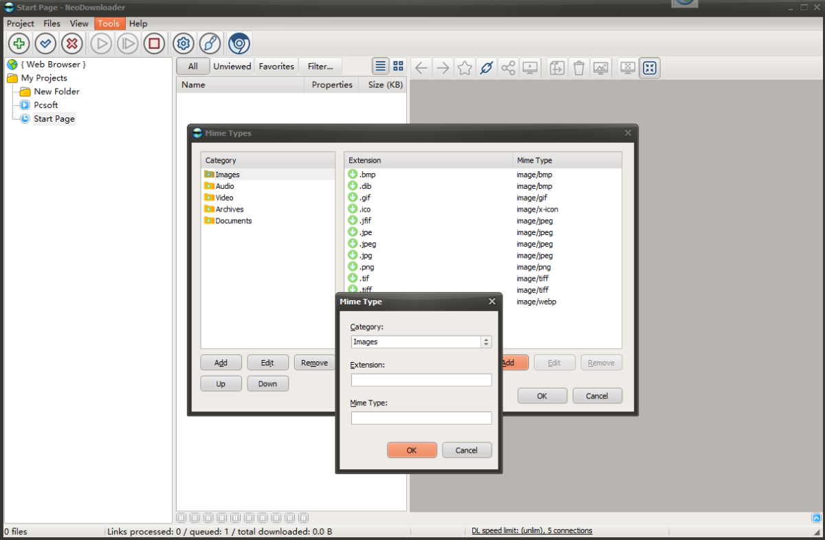
Task: Delete file using the trash can icon
Action: (x=579, y=67)
